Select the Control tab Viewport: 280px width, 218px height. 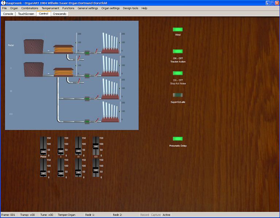point(43,14)
